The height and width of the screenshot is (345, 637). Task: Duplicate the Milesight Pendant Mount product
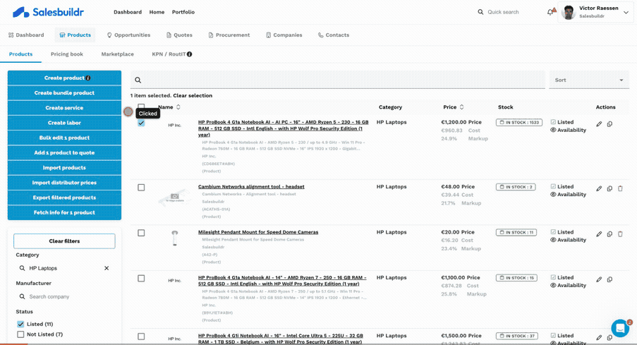(609, 234)
